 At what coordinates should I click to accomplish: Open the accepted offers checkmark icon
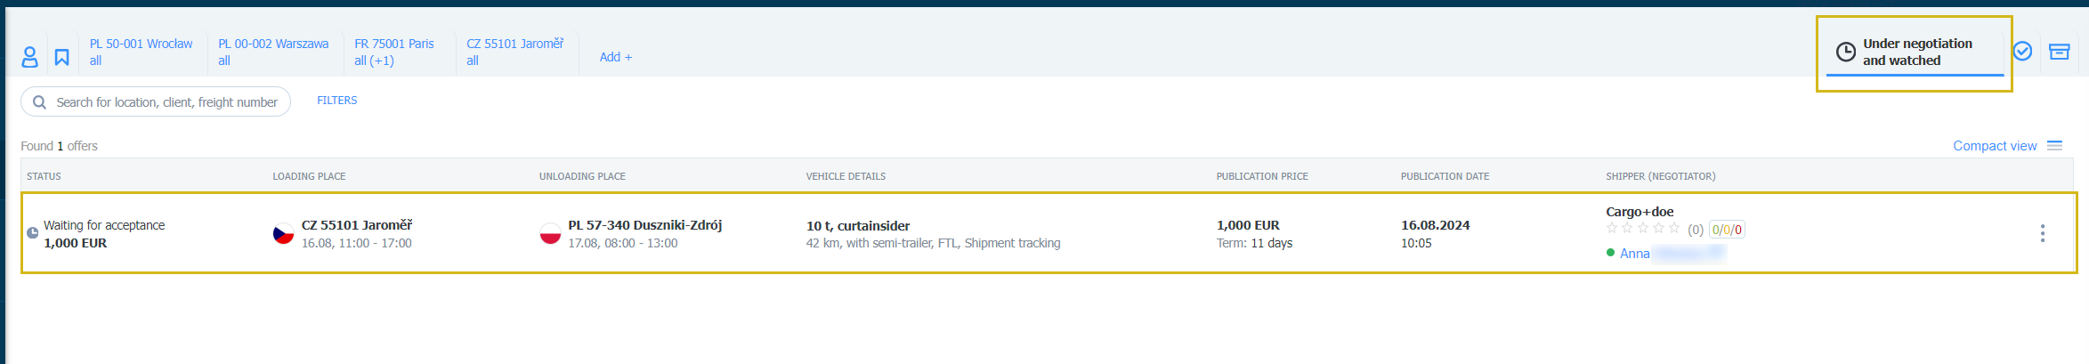point(2022,52)
